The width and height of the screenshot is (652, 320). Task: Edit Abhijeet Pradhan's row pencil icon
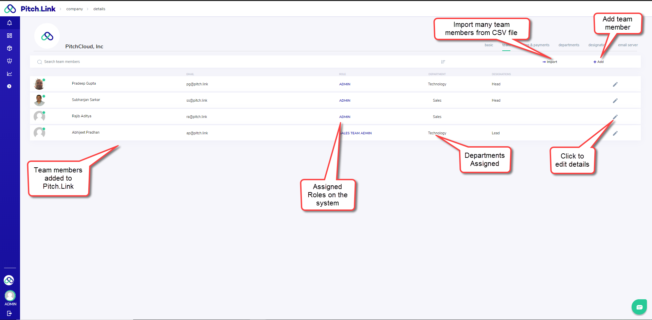tap(615, 133)
